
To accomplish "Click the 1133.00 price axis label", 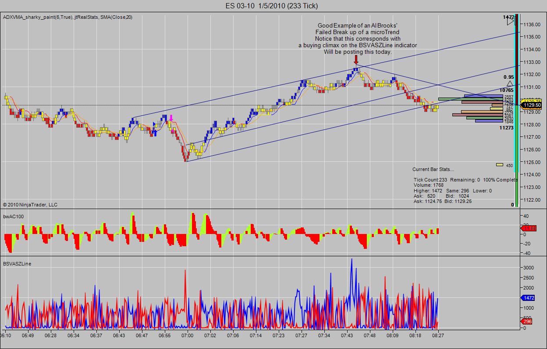I will (532, 62).
